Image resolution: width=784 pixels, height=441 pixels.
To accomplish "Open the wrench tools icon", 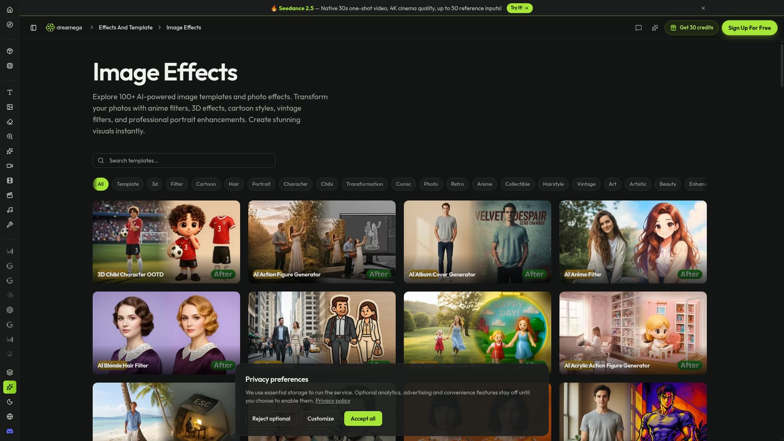I will (x=10, y=224).
